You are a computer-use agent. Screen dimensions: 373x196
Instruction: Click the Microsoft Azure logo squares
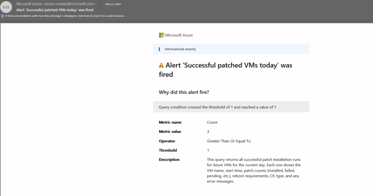pyautogui.click(x=161, y=35)
